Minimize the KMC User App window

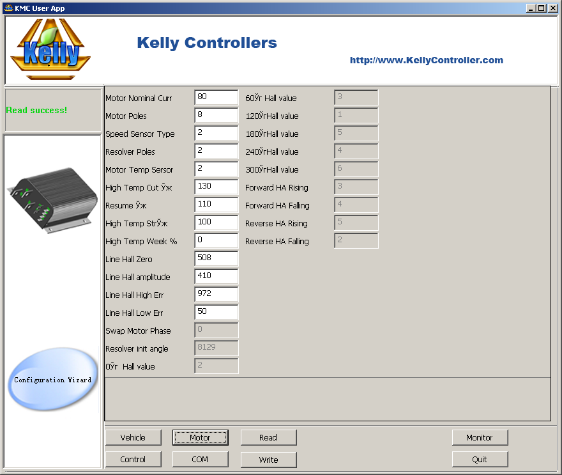tap(531, 8)
